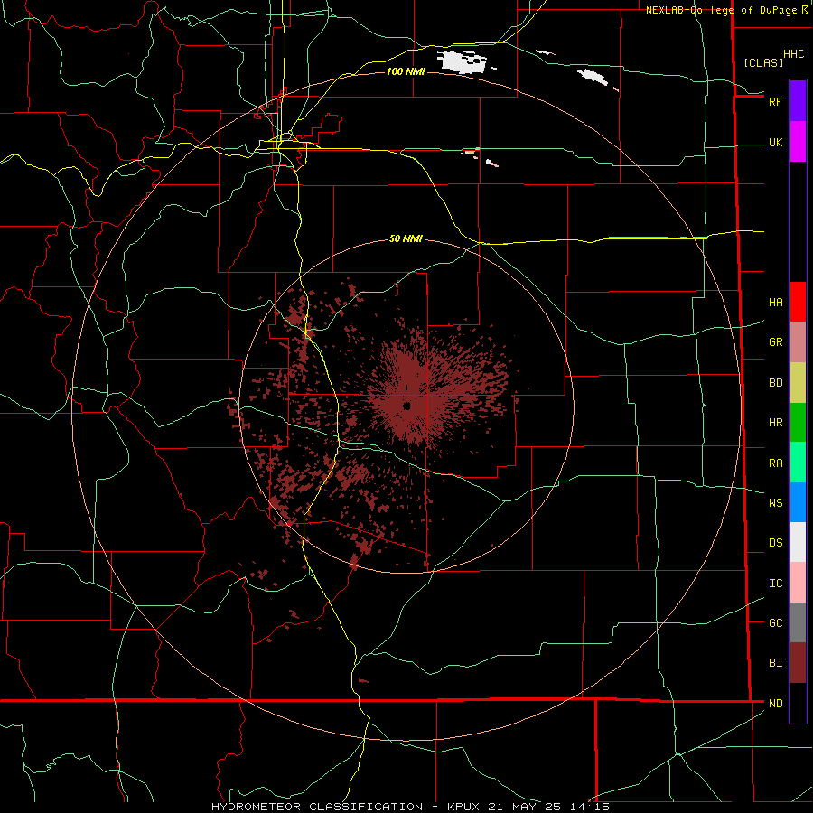Select the BD yellow legend block
The height and width of the screenshot is (813, 813).
798,382
